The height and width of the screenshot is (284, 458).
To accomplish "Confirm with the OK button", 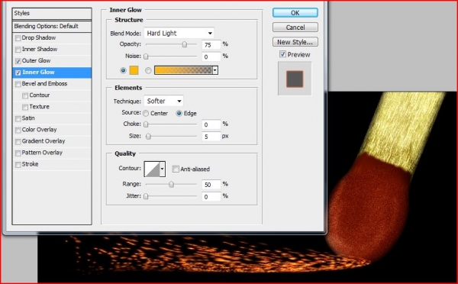I will pos(295,13).
